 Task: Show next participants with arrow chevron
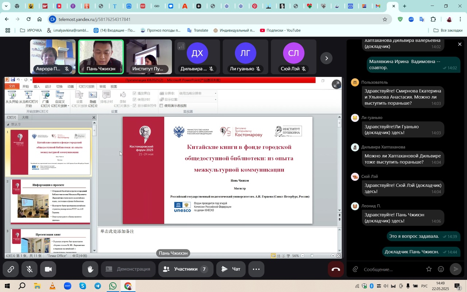point(327,58)
